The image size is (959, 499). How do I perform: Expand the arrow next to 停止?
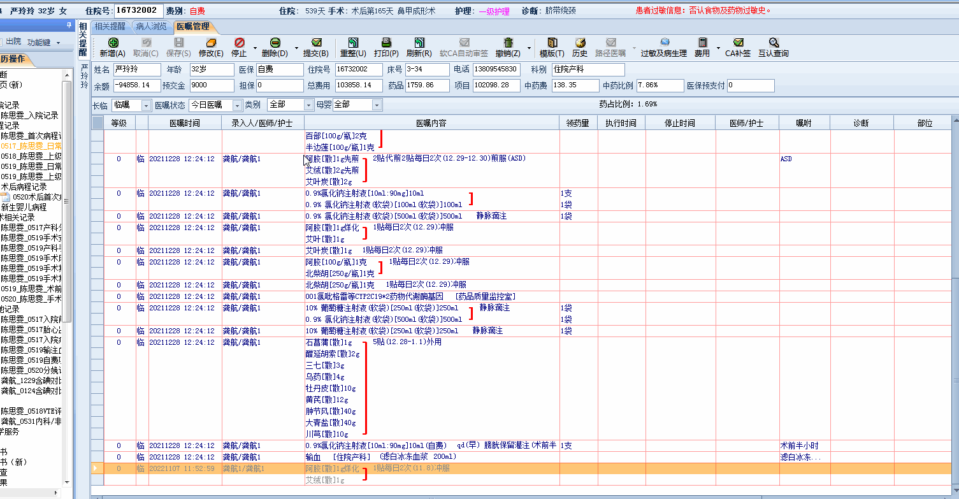pyautogui.click(x=255, y=48)
